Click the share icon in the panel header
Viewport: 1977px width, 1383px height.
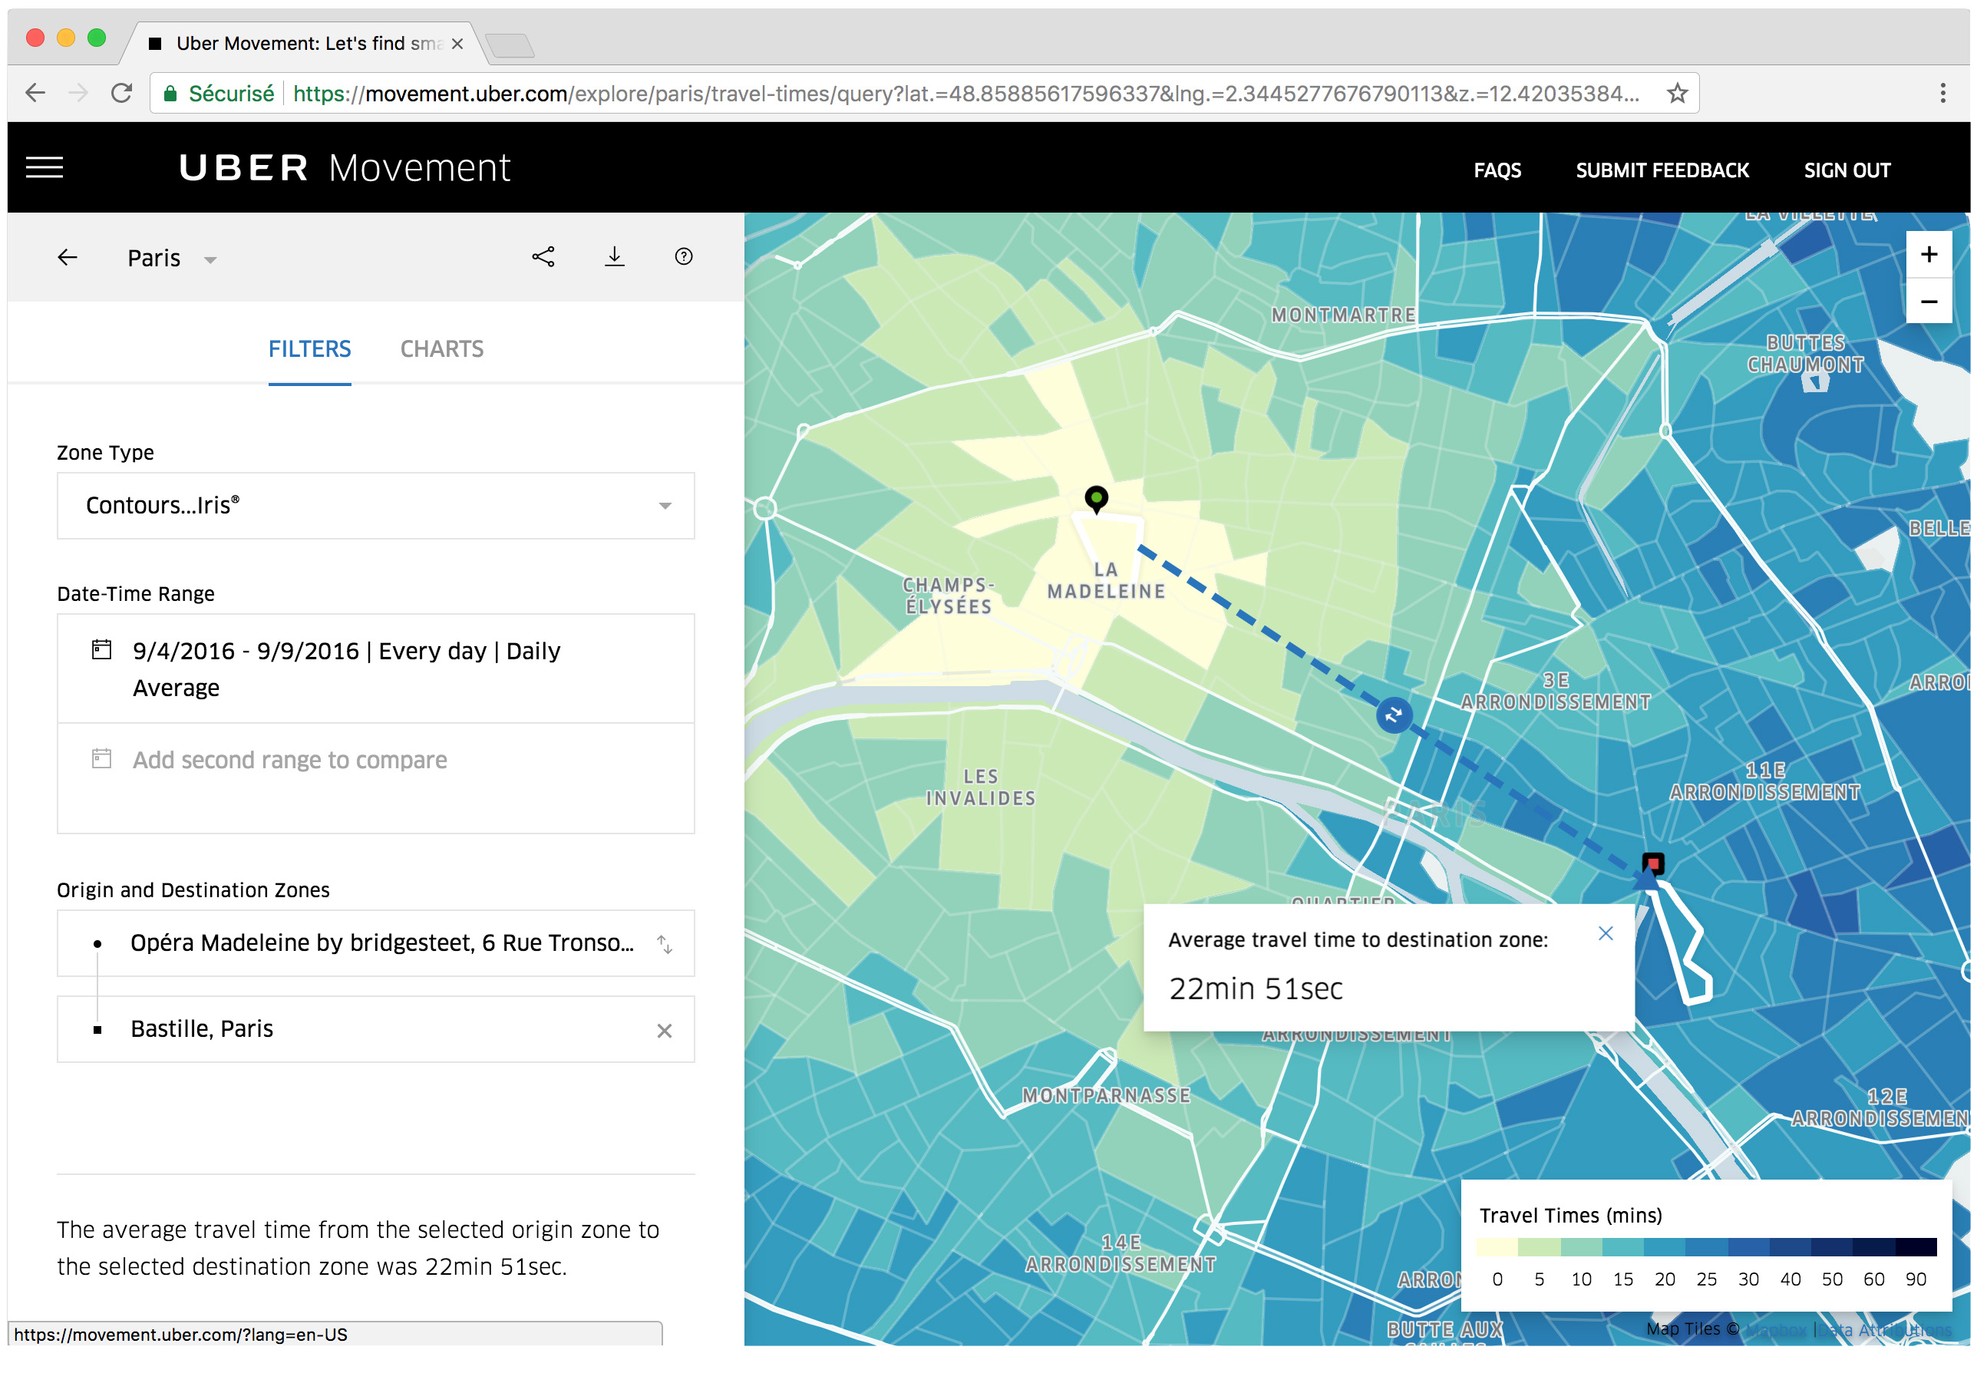(x=543, y=256)
